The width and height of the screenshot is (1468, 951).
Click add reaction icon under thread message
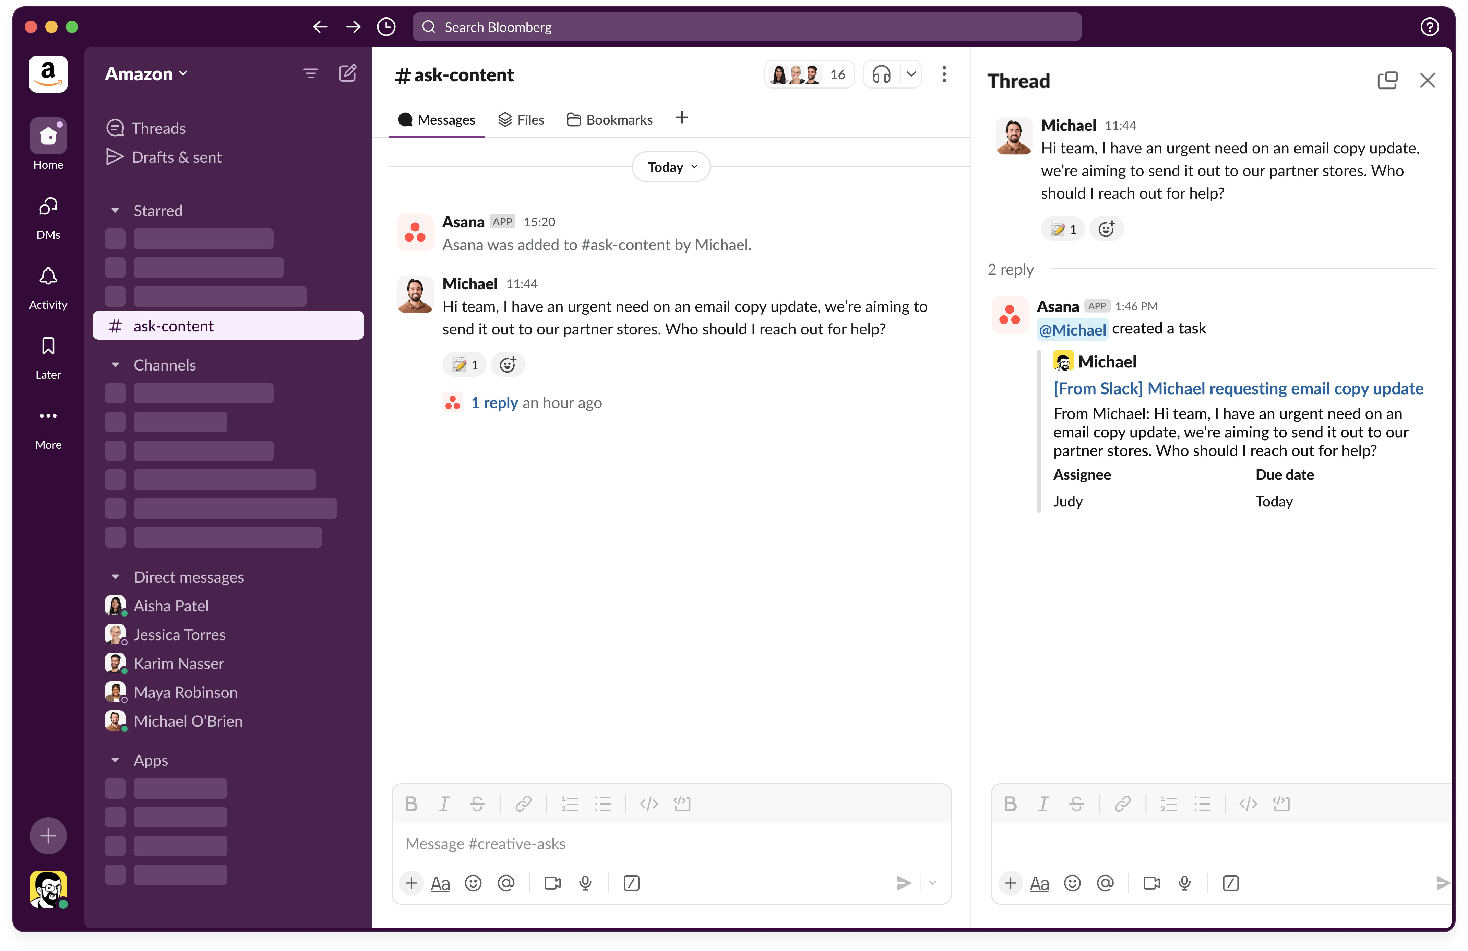pos(1106,229)
